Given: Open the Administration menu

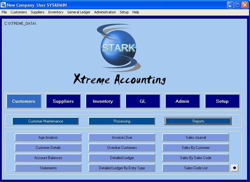Looking at the screenshot, I should coord(105,12).
